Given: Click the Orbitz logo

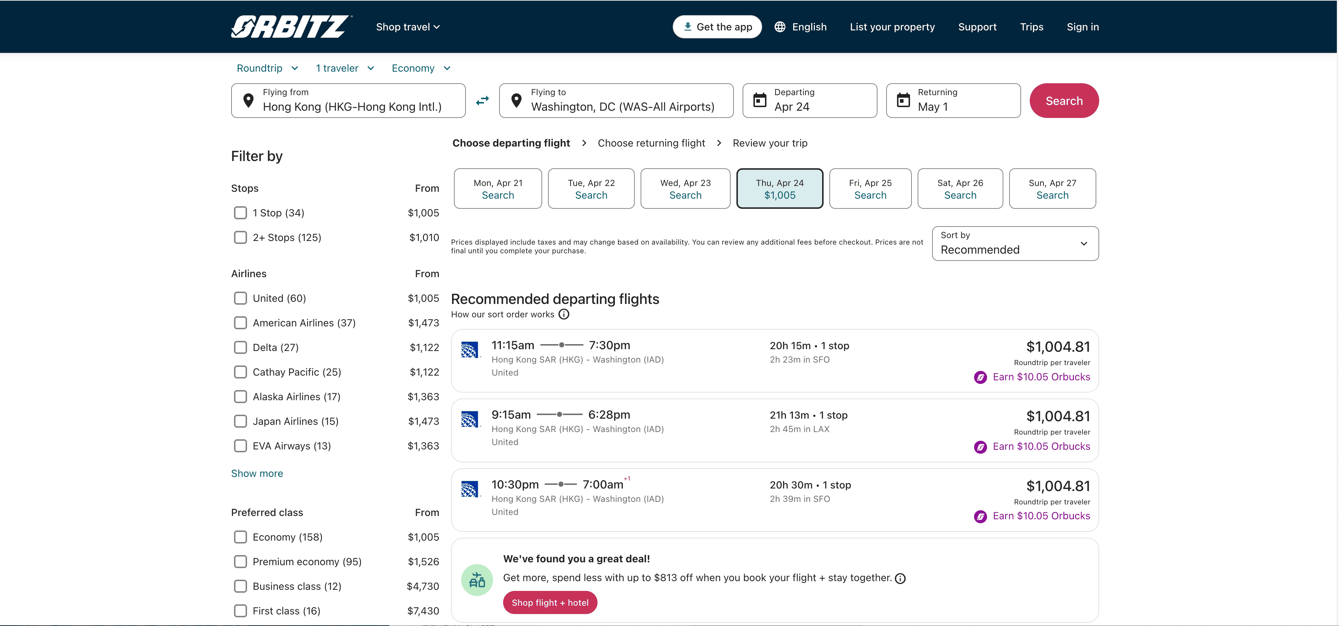Looking at the screenshot, I should pos(291,26).
